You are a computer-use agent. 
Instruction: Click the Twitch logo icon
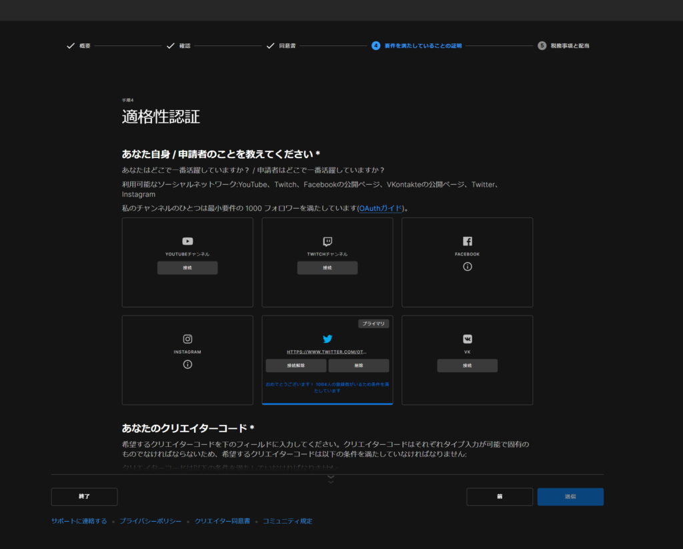[x=327, y=241]
